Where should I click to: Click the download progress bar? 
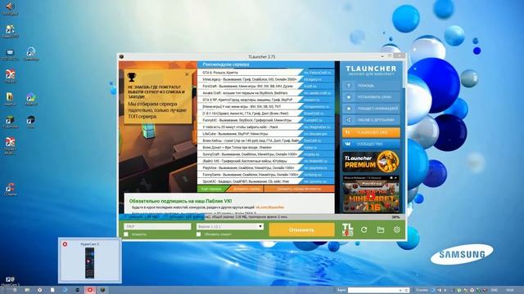coord(262,217)
